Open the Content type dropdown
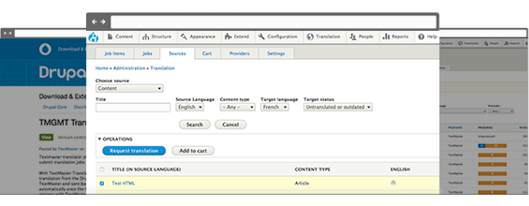 237,107
